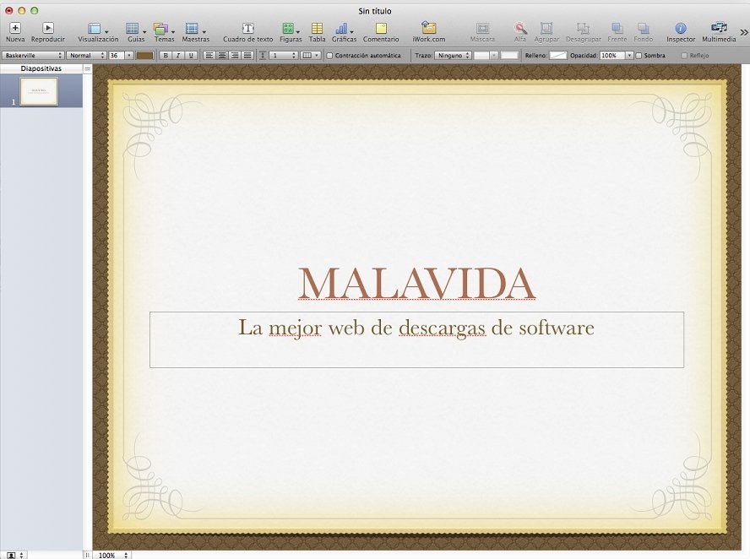Enable Contracción automática checkbox
Screen dimensions: 750x559
tap(329, 56)
